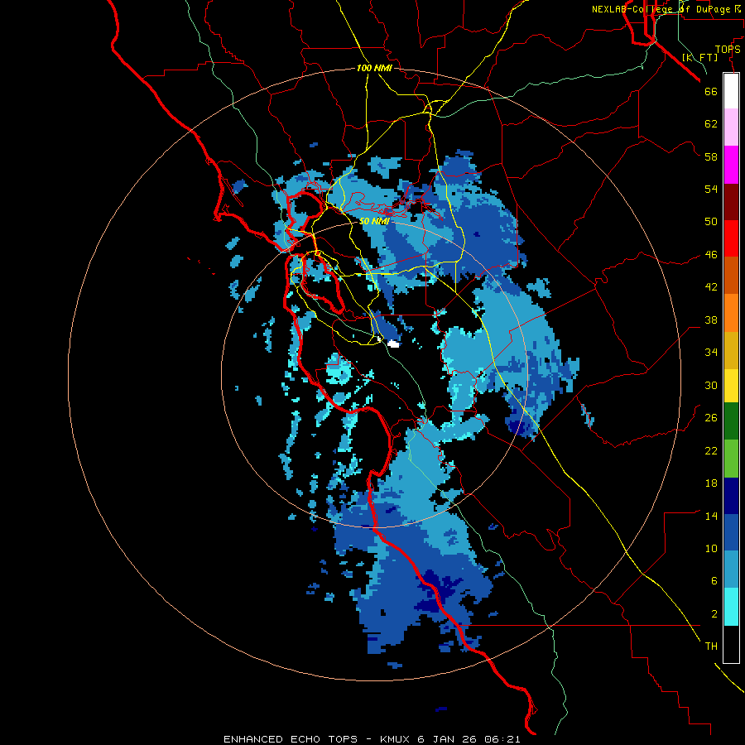Screen dimensions: 745x745
Task: Click the 'KMUX' station identifier in the caption
Action: (397, 739)
